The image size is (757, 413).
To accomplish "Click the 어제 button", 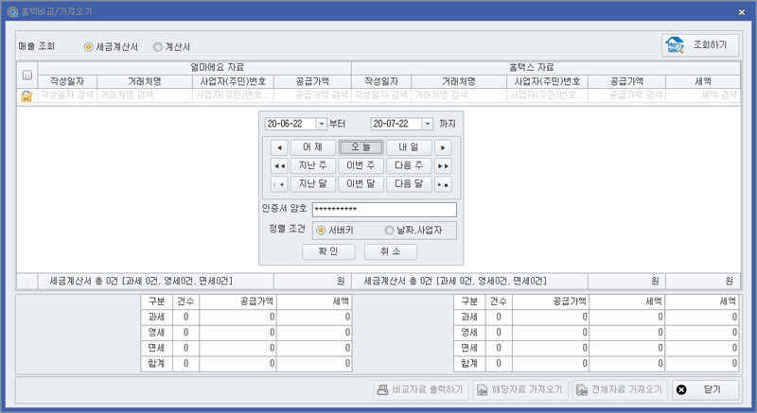I will [313, 147].
